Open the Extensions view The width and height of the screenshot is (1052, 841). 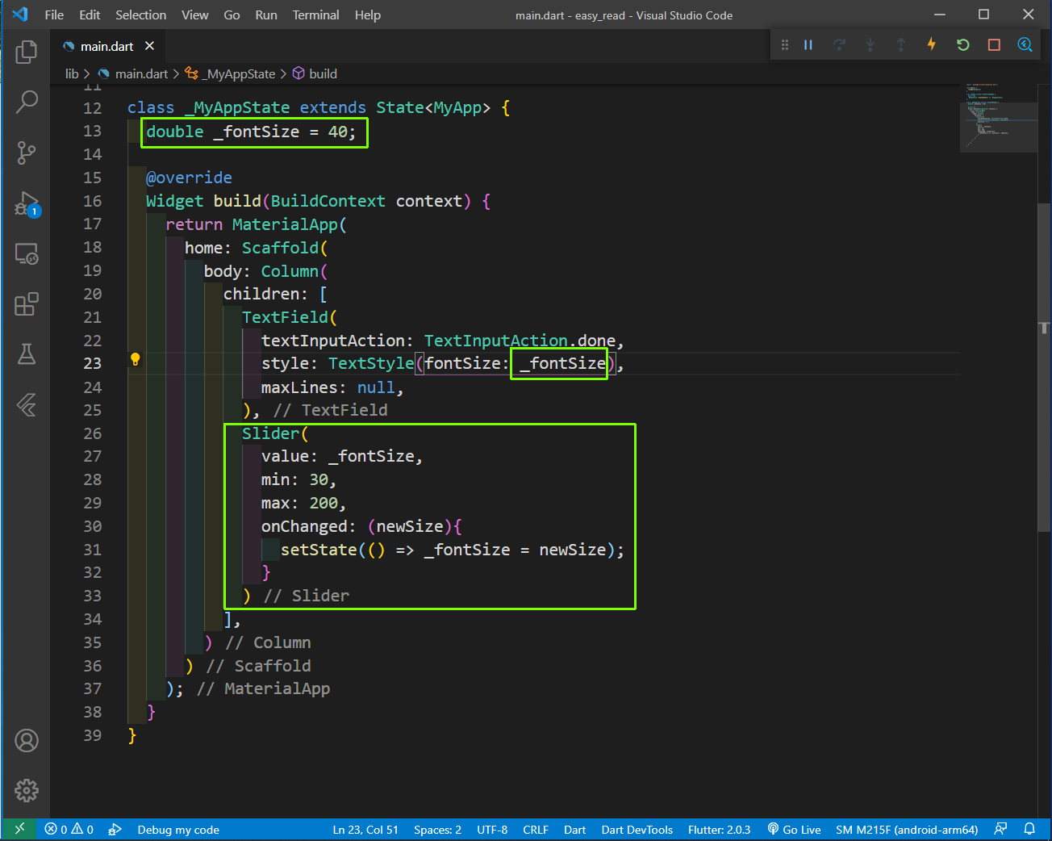coord(27,304)
